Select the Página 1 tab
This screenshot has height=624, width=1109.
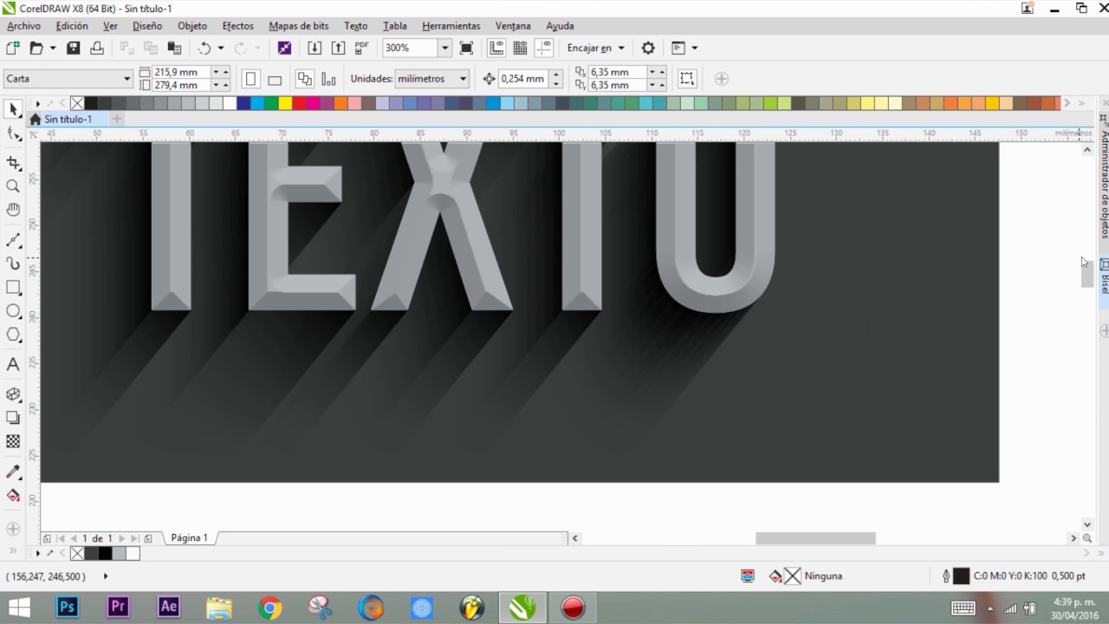click(x=189, y=538)
